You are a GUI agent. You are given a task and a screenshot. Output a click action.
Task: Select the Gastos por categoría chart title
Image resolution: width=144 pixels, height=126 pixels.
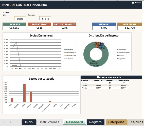[x=41, y=79]
